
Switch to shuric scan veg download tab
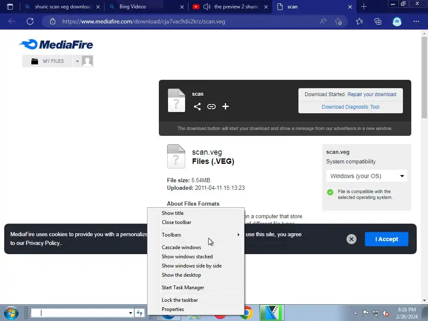[x=62, y=7]
